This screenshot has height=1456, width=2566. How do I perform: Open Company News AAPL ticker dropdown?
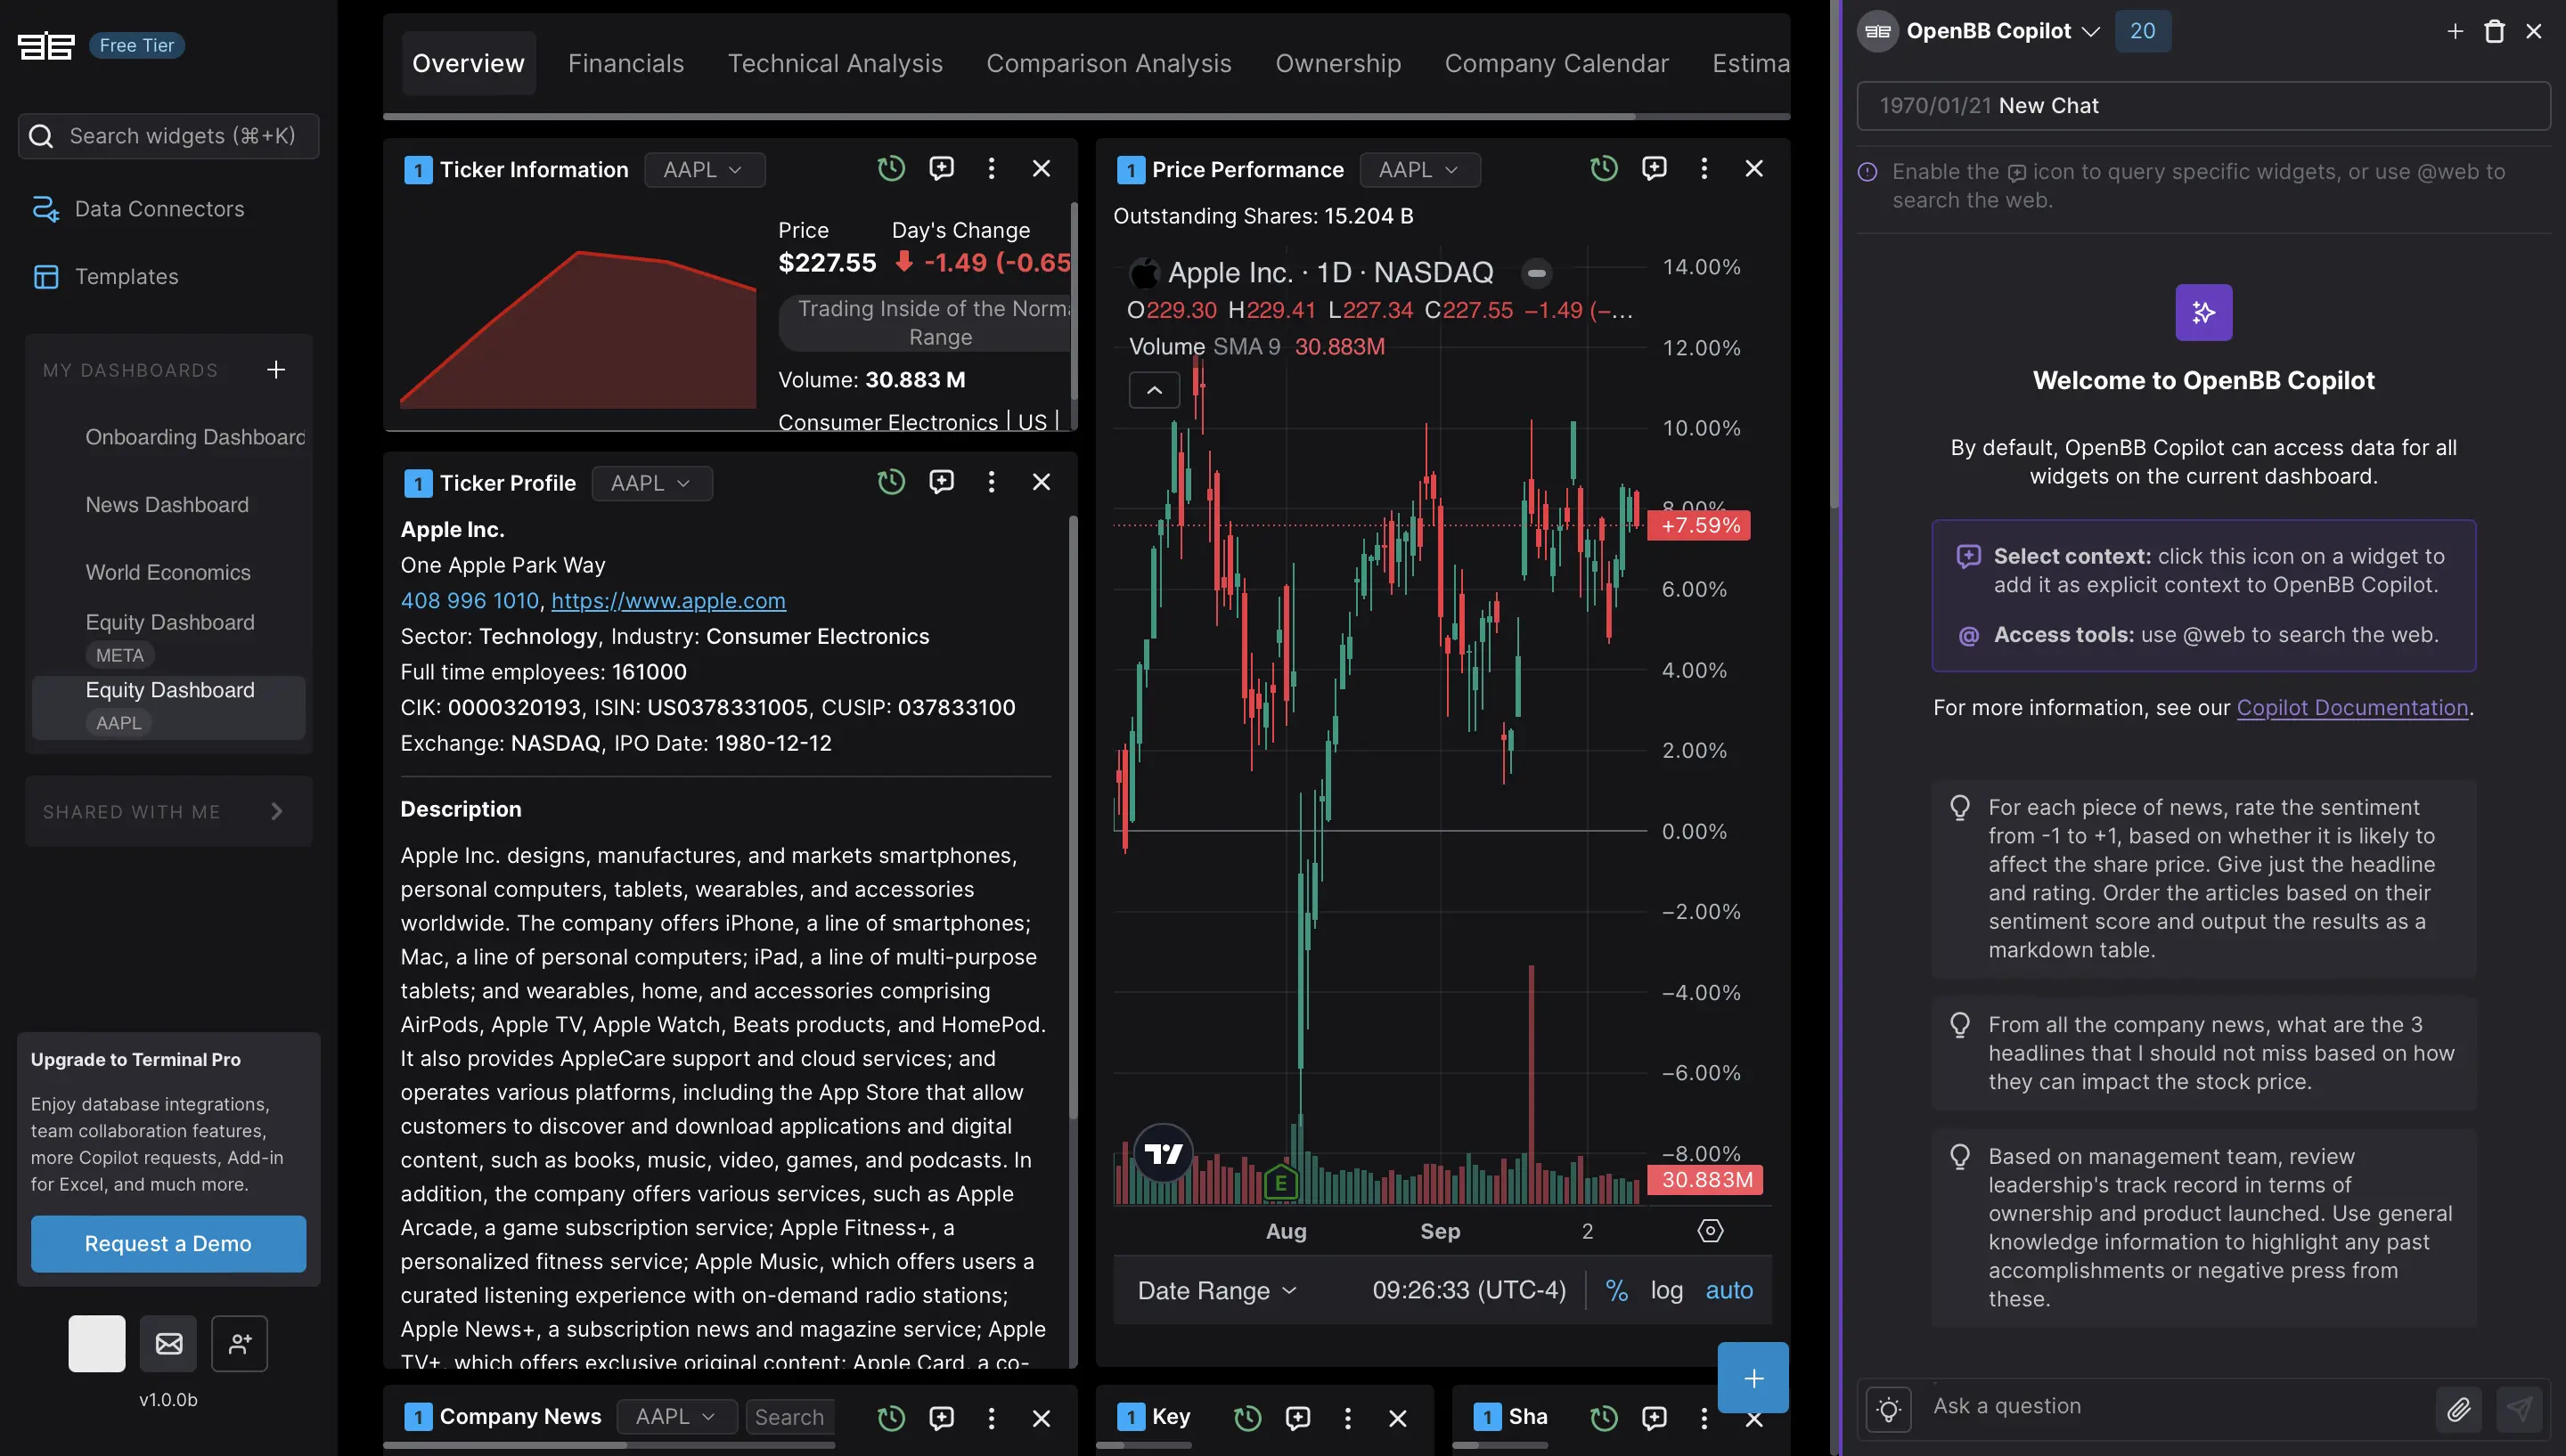(676, 1417)
